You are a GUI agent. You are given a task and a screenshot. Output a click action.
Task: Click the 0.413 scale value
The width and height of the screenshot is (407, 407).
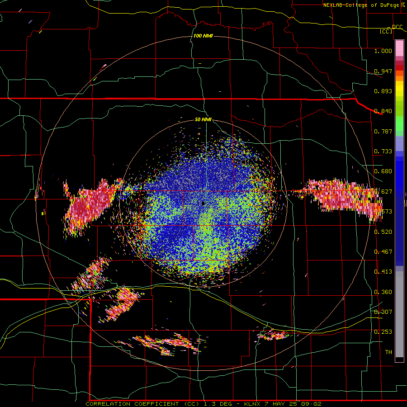pos(383,272)
